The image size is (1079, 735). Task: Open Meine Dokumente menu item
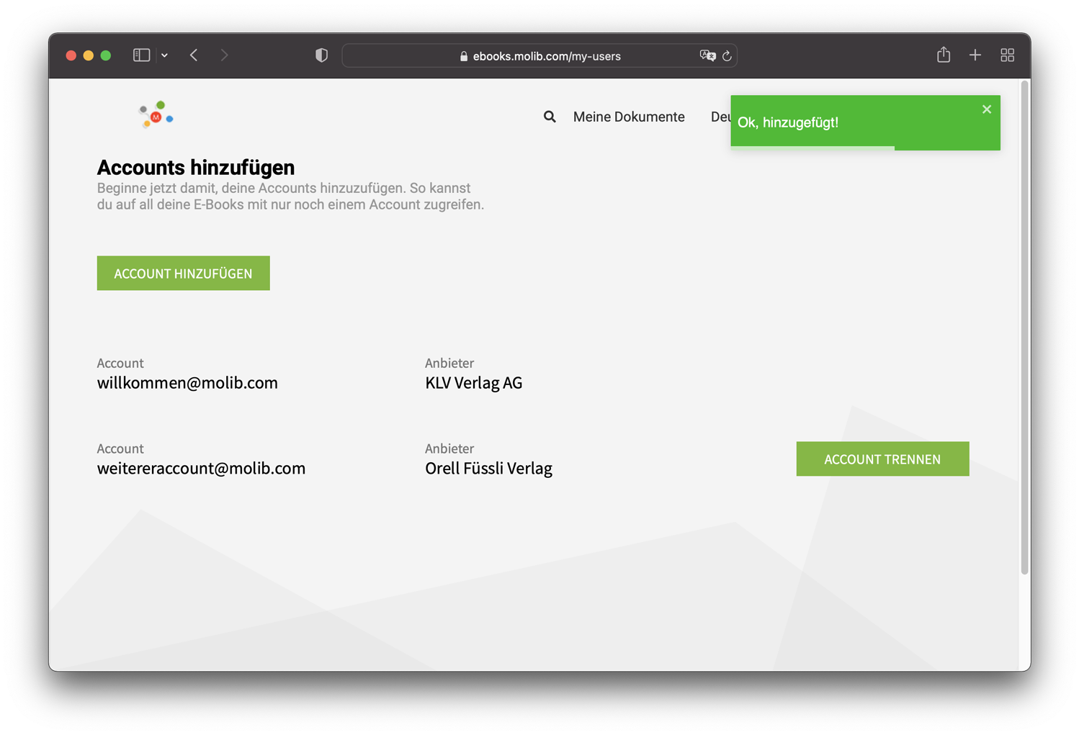click(x=628, y=117)
